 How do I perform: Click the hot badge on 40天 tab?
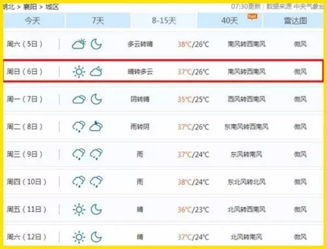pyautogui.click(x=253, y=17)
